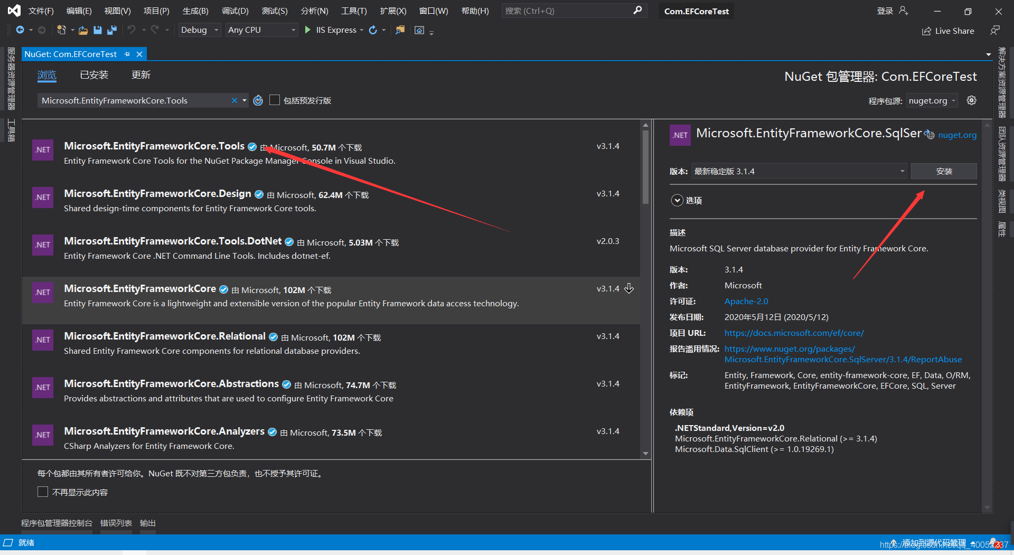
Task: Click the Navigate Forward arrow icon
Action: click(x=42, y=30)
